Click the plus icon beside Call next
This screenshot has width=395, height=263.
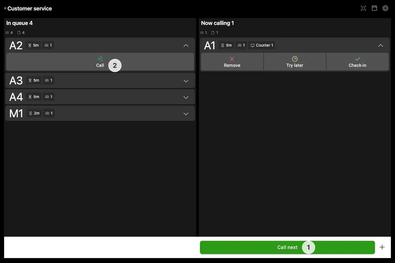(x=382, y=247)
